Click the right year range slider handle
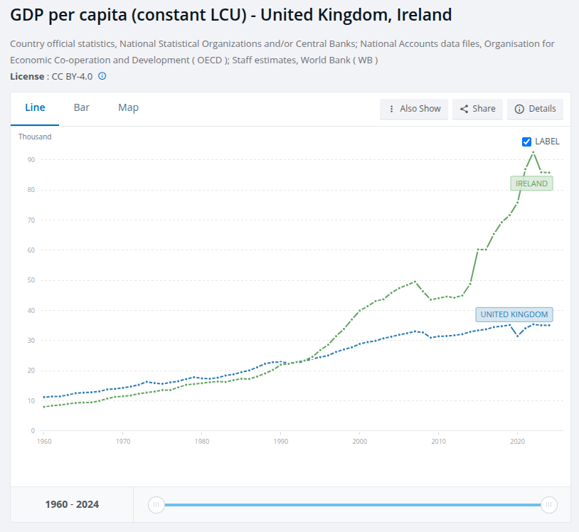Viewport: 579px width, 532px height. tap(548, 505)
